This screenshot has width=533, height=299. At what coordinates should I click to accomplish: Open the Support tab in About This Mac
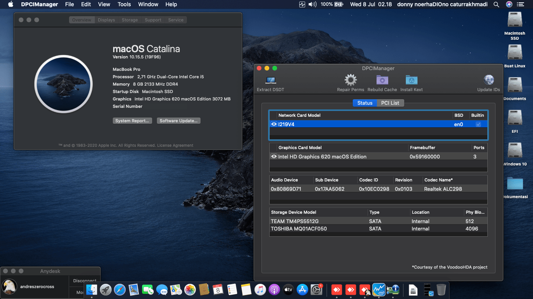153,20
